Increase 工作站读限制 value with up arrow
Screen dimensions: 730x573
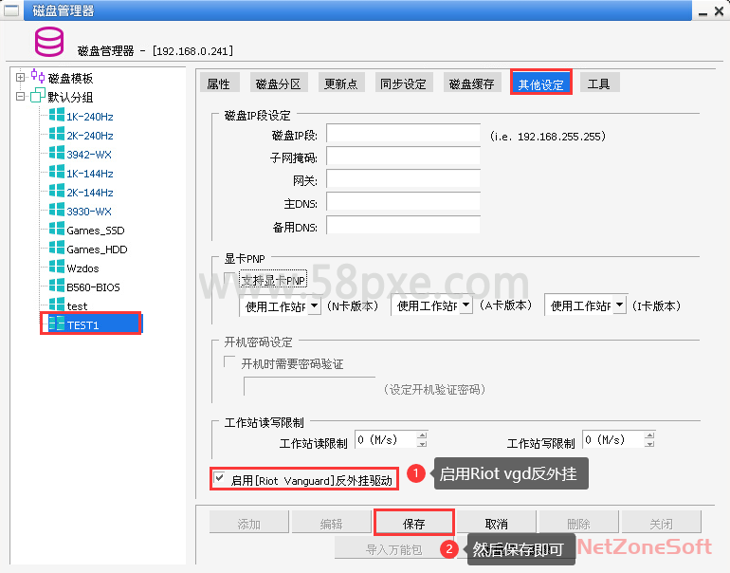point(422,435)
